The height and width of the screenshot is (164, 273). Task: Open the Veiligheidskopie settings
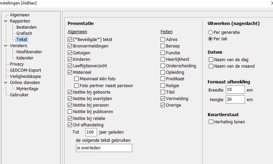pos(25,77)
